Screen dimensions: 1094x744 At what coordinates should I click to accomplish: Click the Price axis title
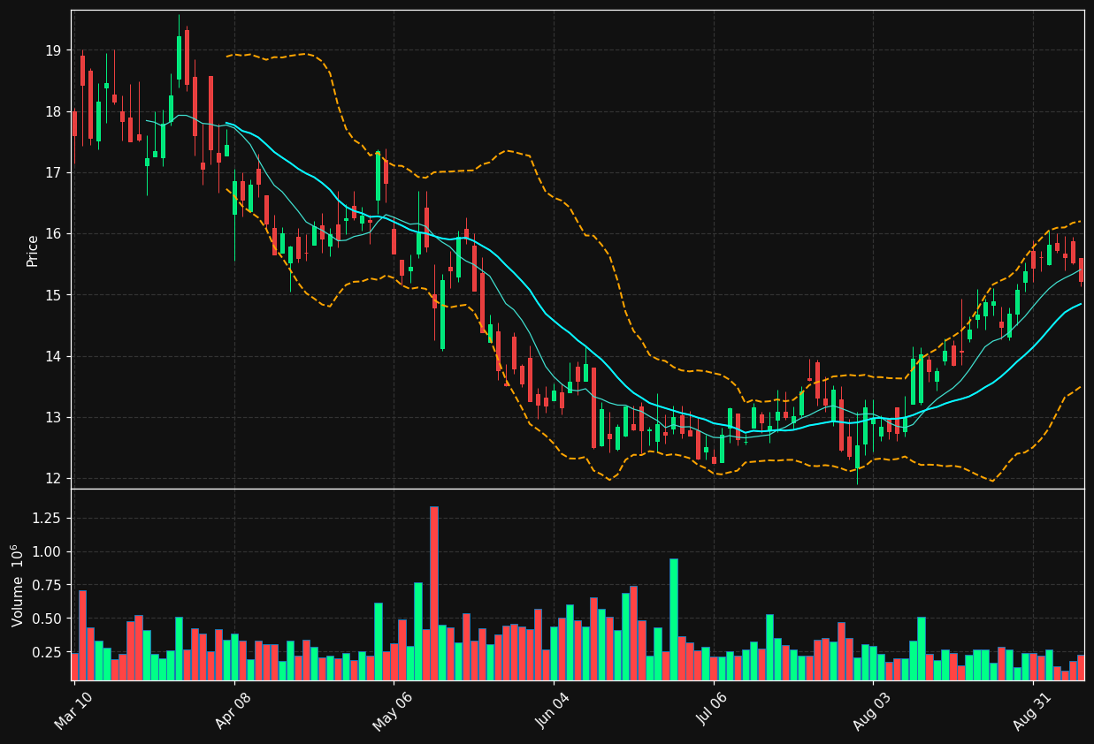33,250
